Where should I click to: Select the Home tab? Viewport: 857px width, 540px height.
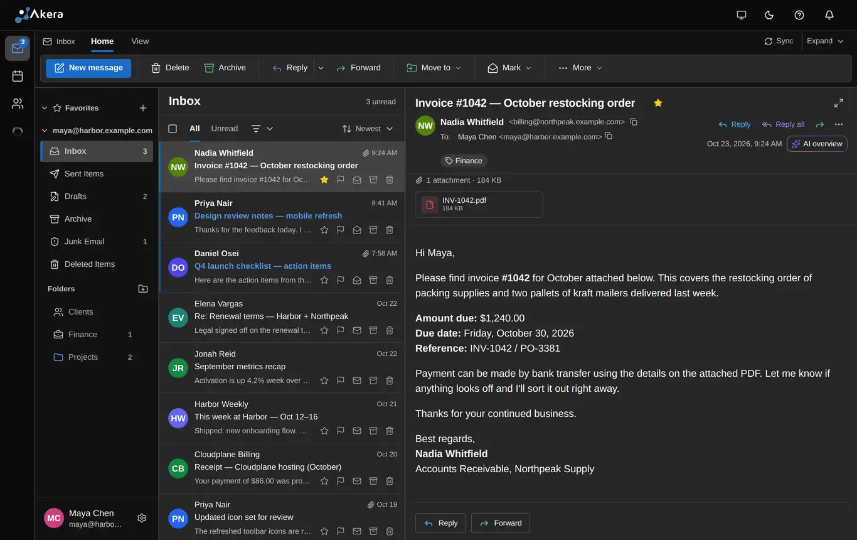click(x=102, y=41)
